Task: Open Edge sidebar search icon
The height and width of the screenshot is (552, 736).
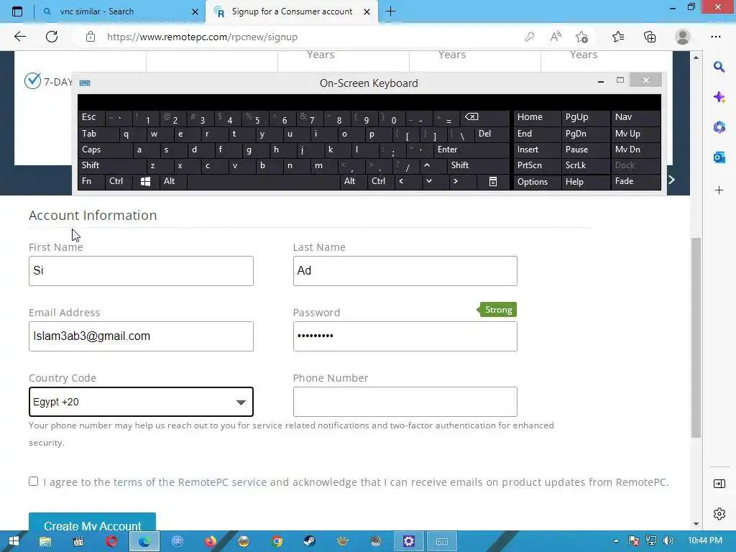Action: (x=719, y=67)
